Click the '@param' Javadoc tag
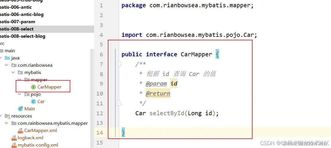 (156, 84)
